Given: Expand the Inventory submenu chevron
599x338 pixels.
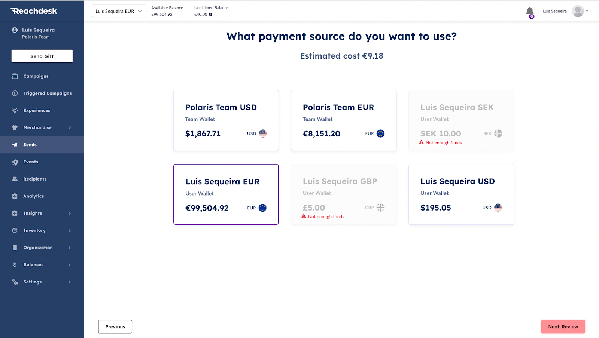Looking at the screenshot, I should (70, 231).
